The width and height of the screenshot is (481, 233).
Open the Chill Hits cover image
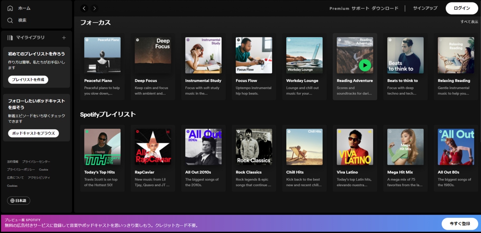point(304,147)
